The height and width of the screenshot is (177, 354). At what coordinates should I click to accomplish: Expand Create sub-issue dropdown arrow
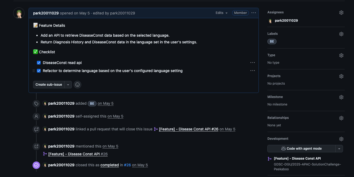[68, 85]
